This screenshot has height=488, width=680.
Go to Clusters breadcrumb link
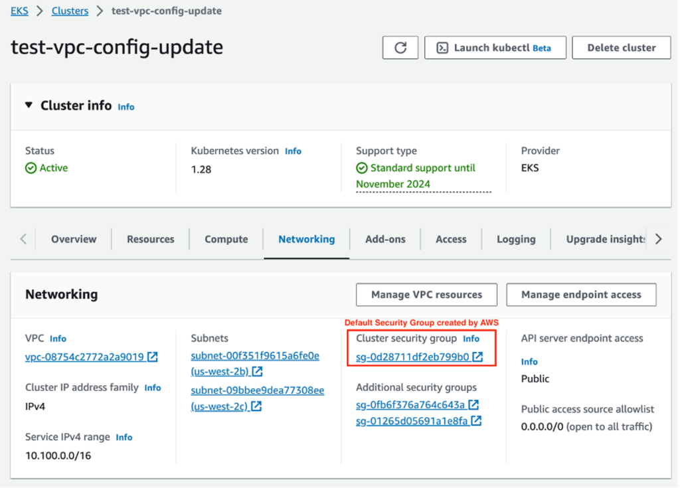click(70, 11)
